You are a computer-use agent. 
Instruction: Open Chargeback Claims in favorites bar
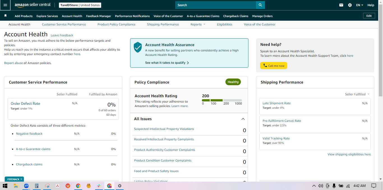(x=236, y=16)
